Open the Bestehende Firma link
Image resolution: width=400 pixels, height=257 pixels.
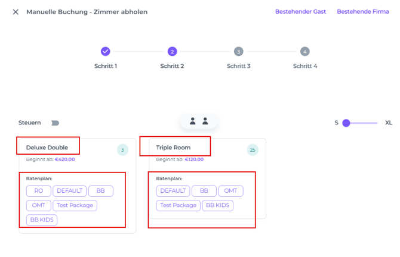click(362, 12)
